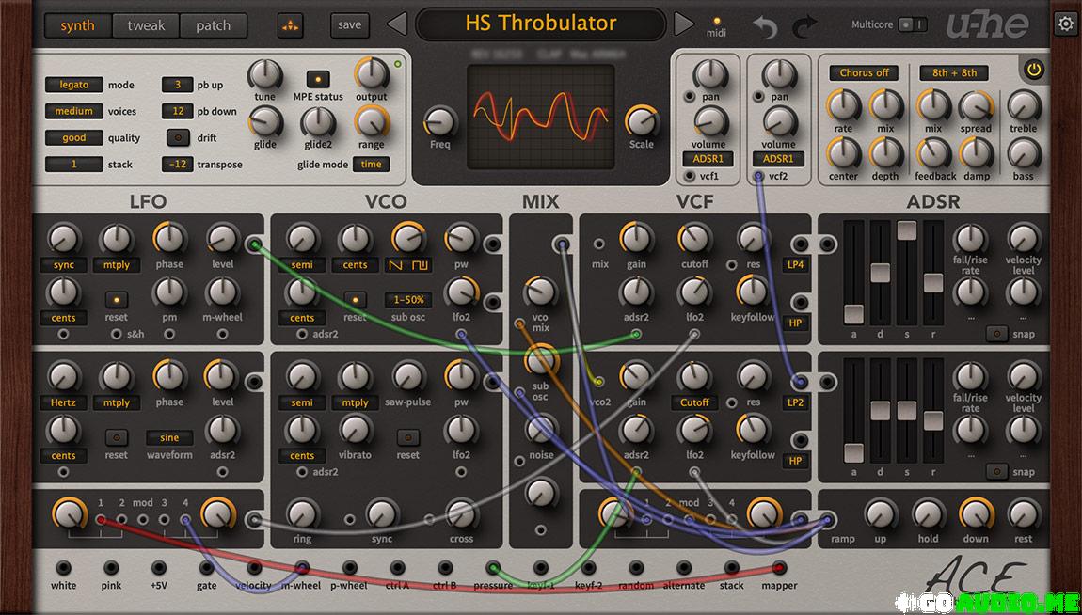This screenshot has height=615, width=1082.
Task: Switch to the patch tab
Action: [x=213, y=25]
